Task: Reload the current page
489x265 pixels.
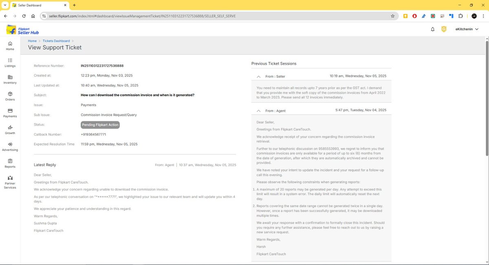Action: [x=24, y=16]
